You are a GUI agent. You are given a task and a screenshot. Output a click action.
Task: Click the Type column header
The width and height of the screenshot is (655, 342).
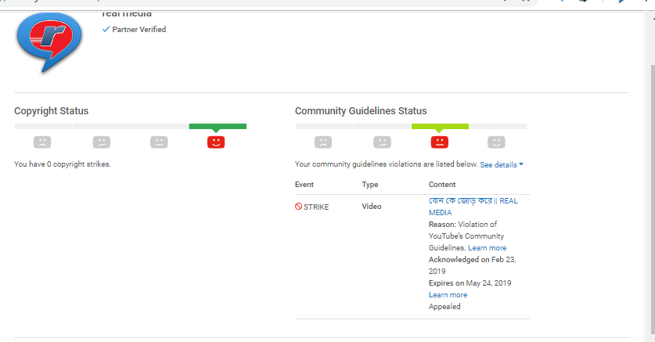point(369,185)
